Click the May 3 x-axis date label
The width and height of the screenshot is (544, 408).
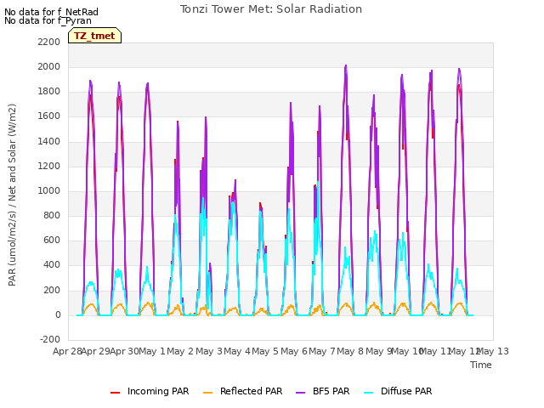[208, 351]
